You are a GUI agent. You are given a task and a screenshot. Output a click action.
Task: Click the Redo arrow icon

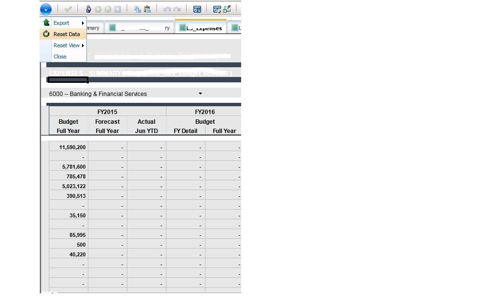177,9
